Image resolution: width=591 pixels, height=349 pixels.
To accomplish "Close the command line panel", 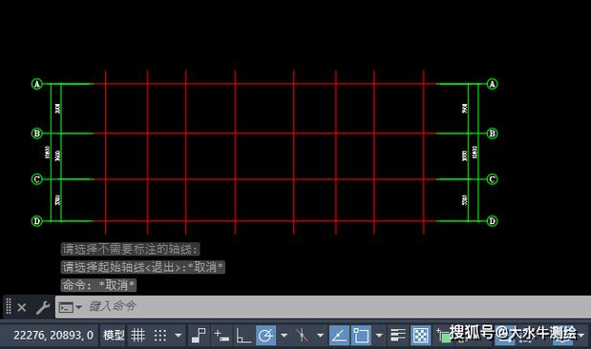I will click(x=22, y=308).
